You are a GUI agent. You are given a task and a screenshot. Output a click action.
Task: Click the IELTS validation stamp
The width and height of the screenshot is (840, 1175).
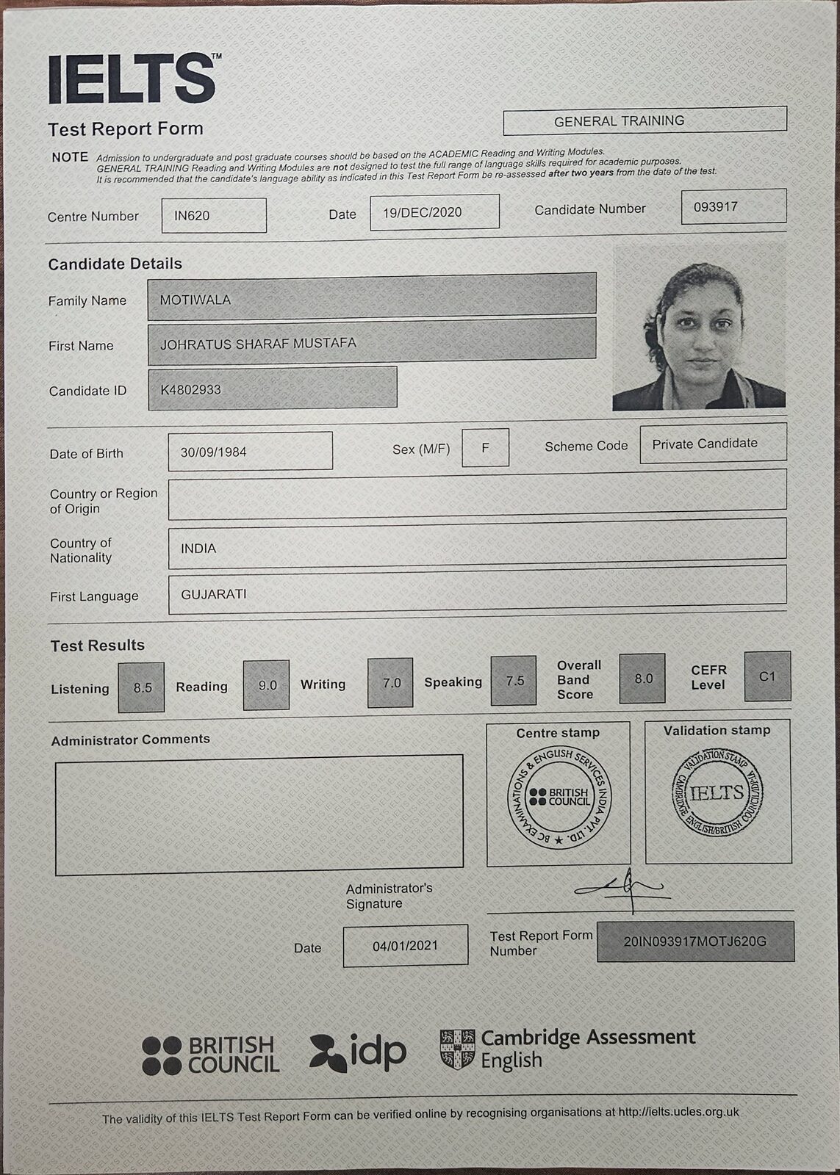pos(717,793)
